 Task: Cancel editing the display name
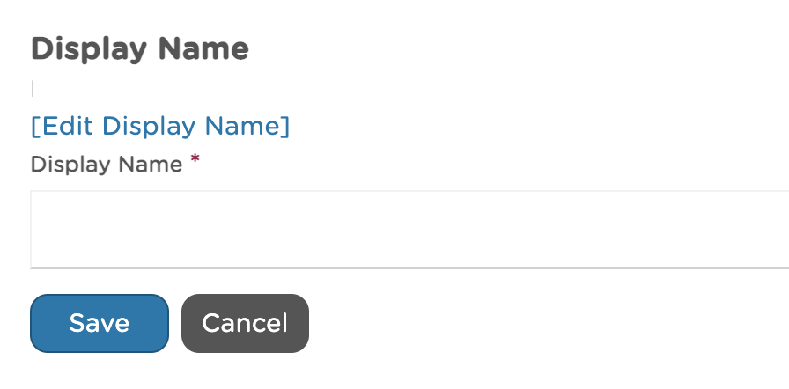pyautogui.click(x=245, y=323)
